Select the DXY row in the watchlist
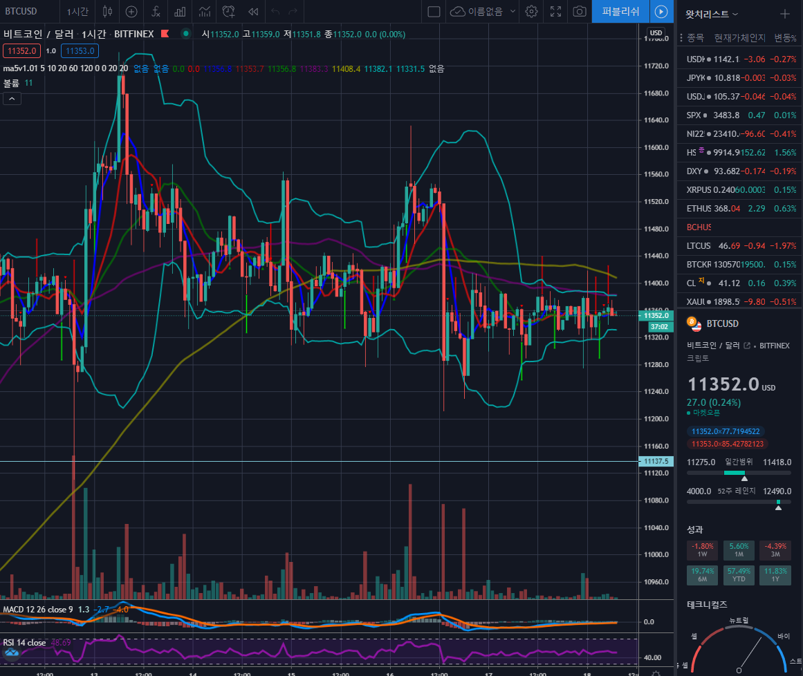803x676 pixels. coord(739,171)
